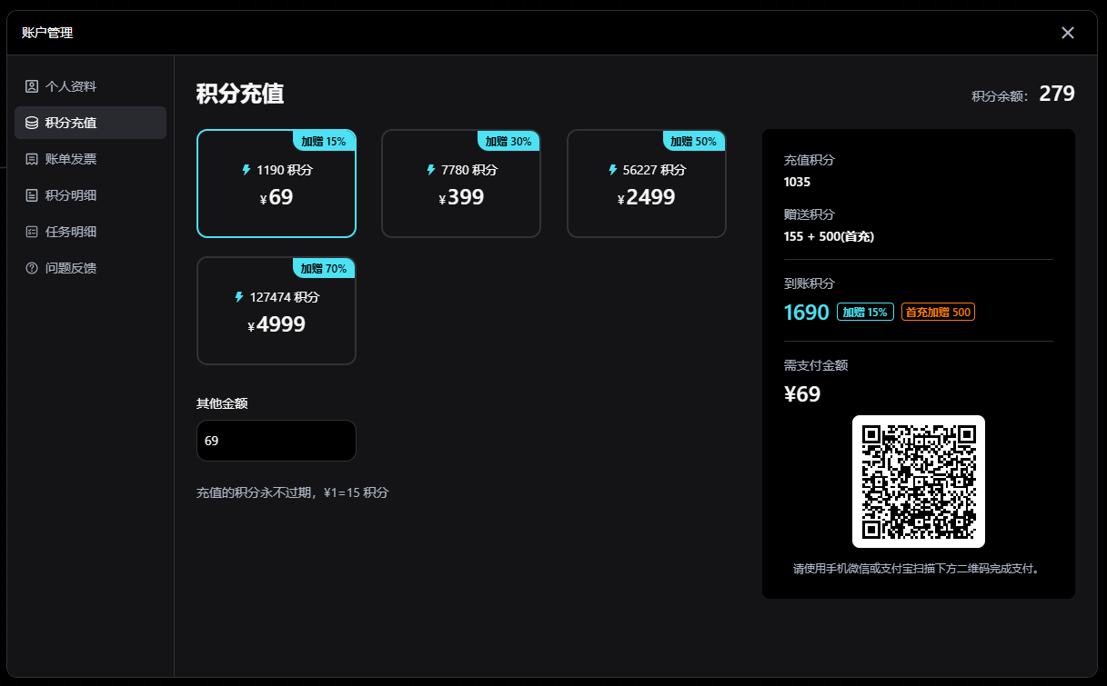Click the 赠送积分 text 155 + 500(首充)
Screen dimensions: 1107x686
[x=829, y=236]
